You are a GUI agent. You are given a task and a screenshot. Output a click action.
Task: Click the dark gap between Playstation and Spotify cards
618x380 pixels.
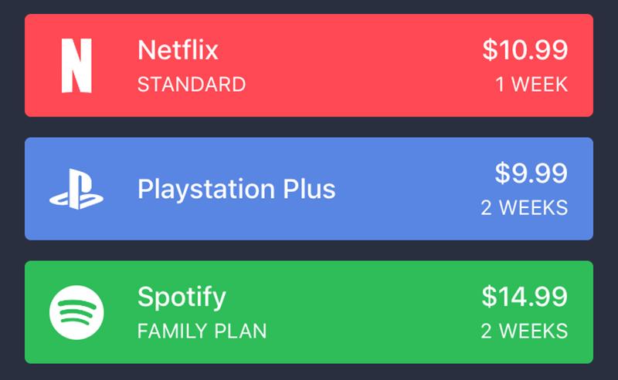[x=309, y=251]
